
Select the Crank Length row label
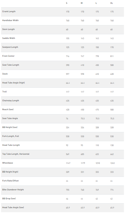click(x=9, y=12)
